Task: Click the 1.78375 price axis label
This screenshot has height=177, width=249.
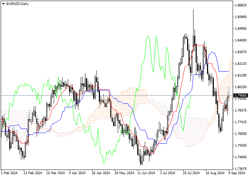Action: [x=240, y=110]
